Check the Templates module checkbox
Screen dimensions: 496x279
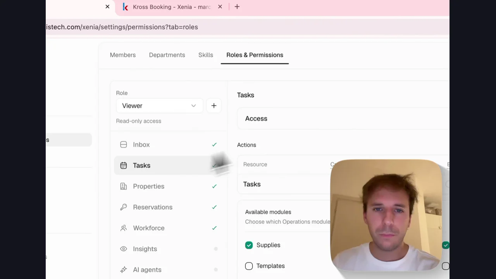click(x=249, y=266)
